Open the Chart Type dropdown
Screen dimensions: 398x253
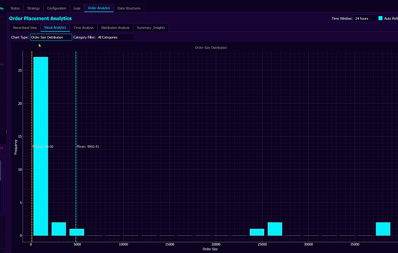click(51, 37)
